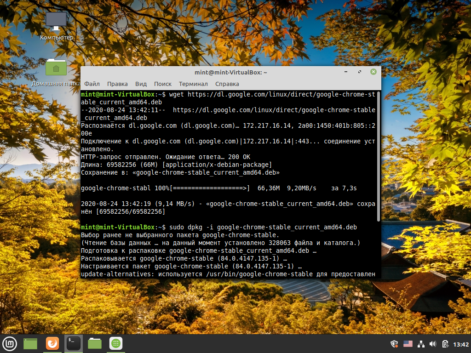Screen dimensions: 471x353
Task: Open the Справка help menu
Action: tap(227, 84)
